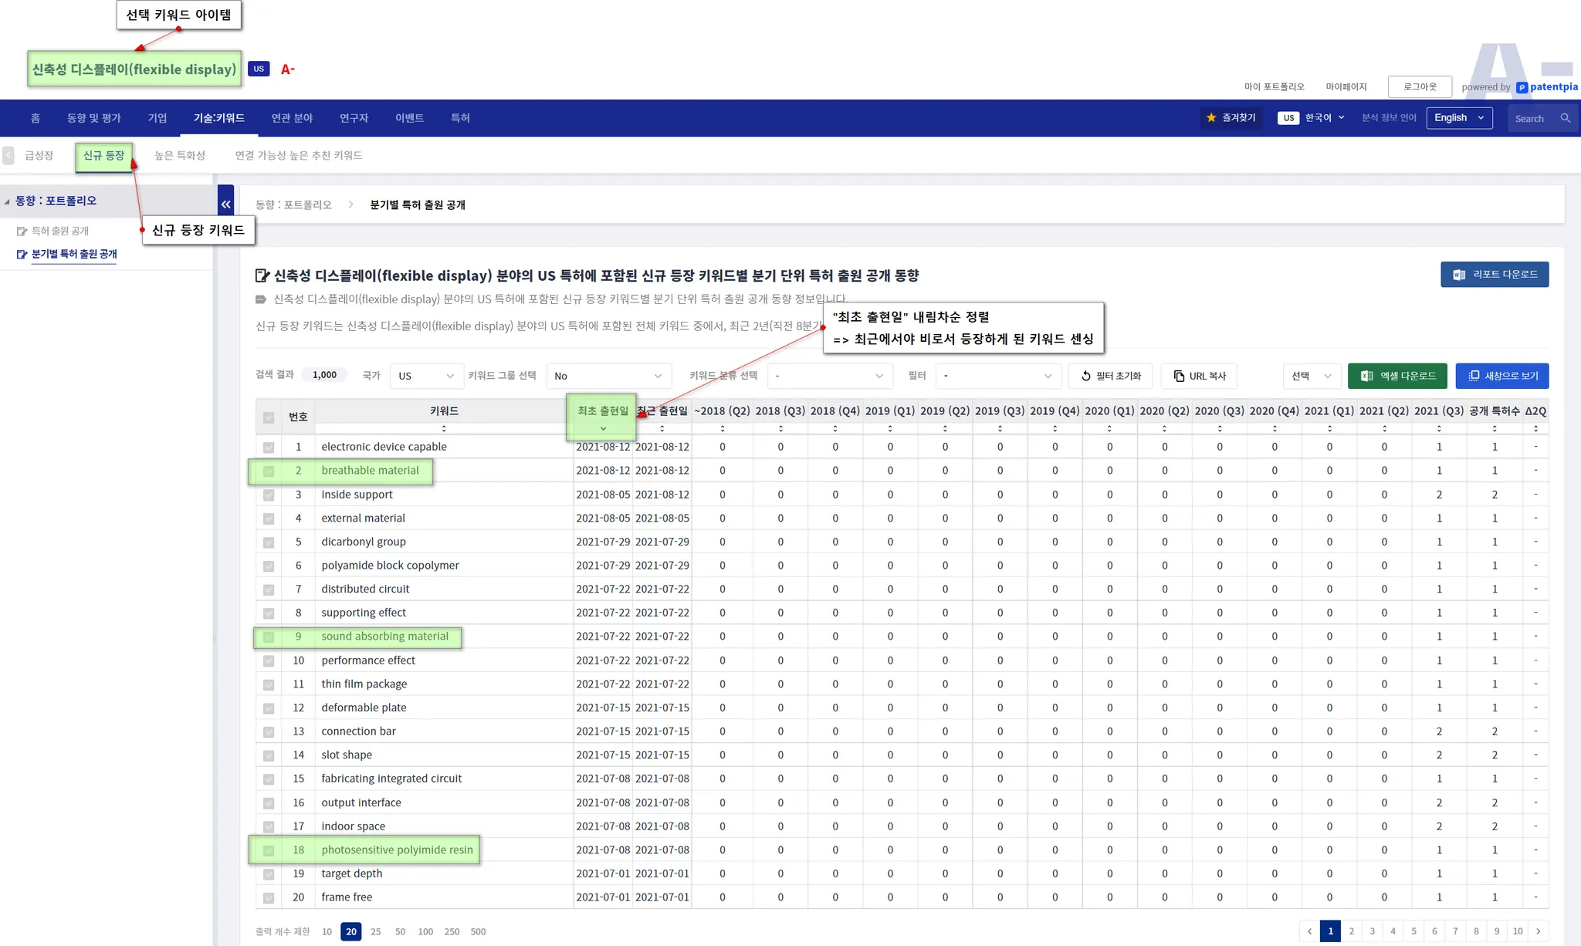1581x946 pixels.
Task: Toggle the select-all header checkbox
Action: 269,417
